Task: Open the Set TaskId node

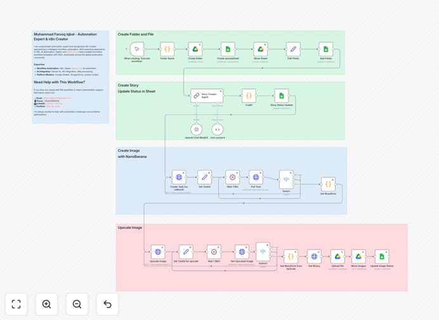Action: click(205, 177)
